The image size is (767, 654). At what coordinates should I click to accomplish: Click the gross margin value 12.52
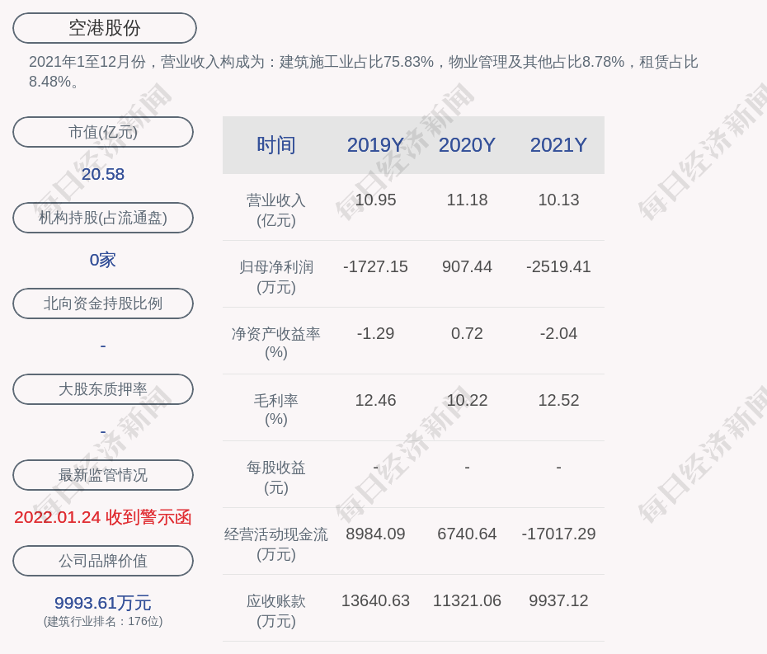[558, 400]
